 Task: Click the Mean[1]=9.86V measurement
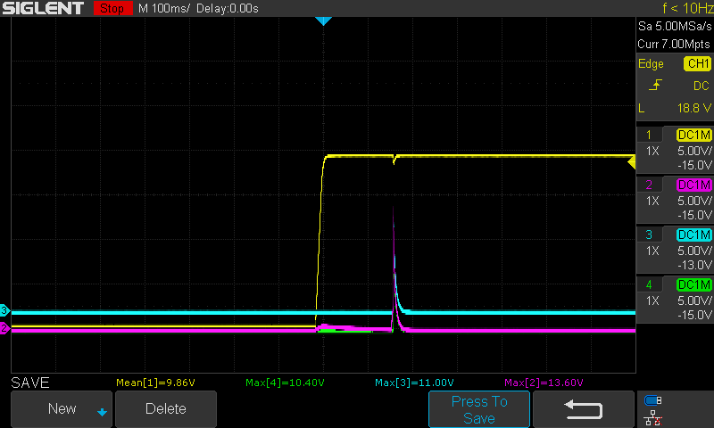tap(155, 383)
